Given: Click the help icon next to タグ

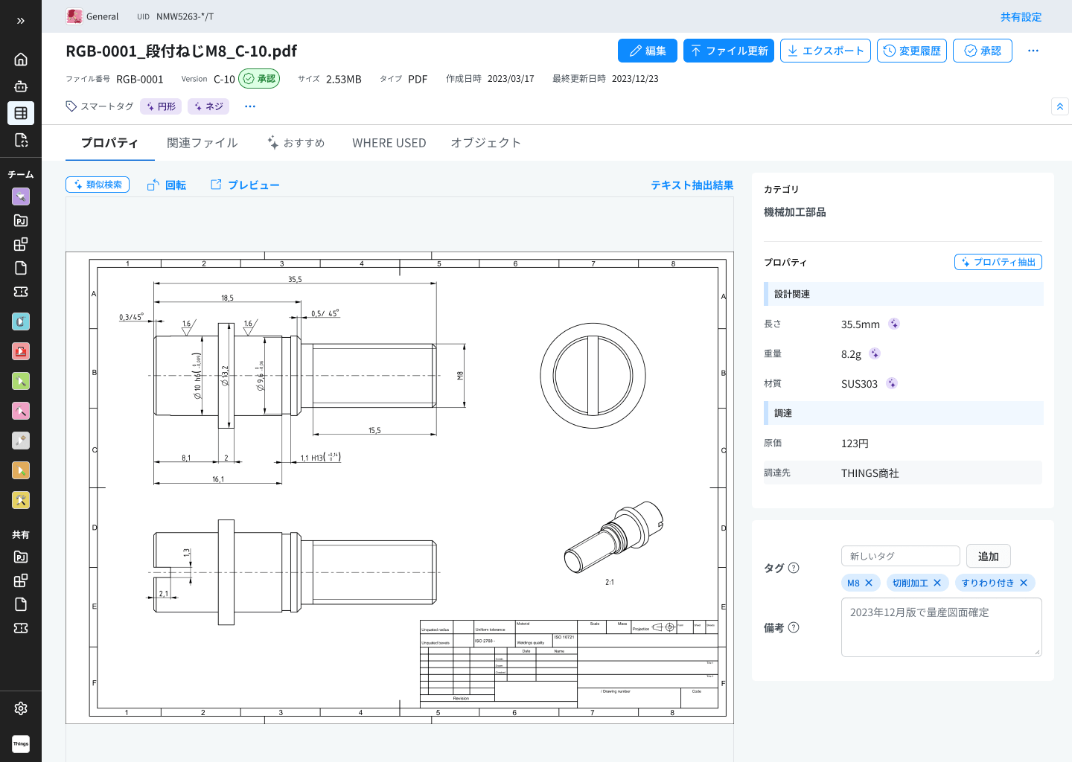Looking at the screenshot, I should (x=794, y=568).
